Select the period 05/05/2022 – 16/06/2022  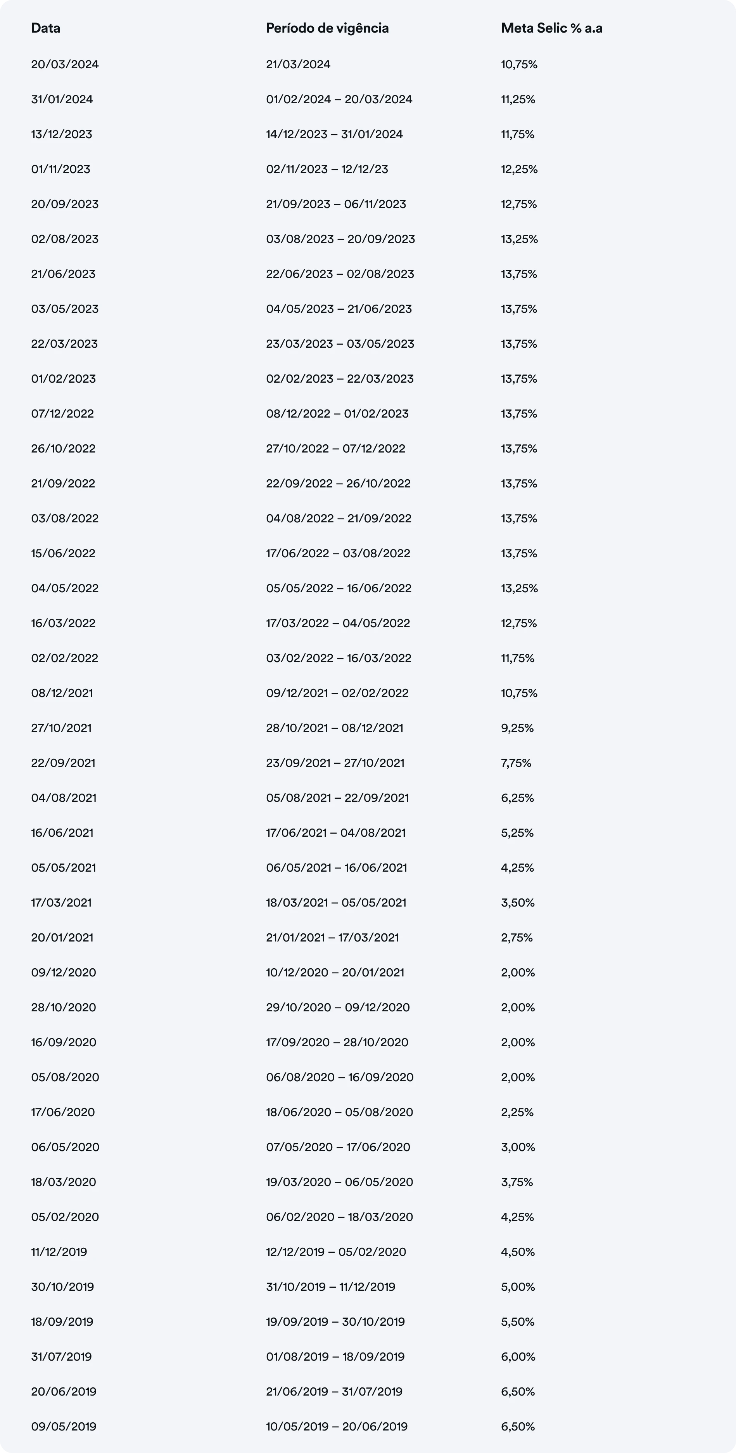pos(339,588)
